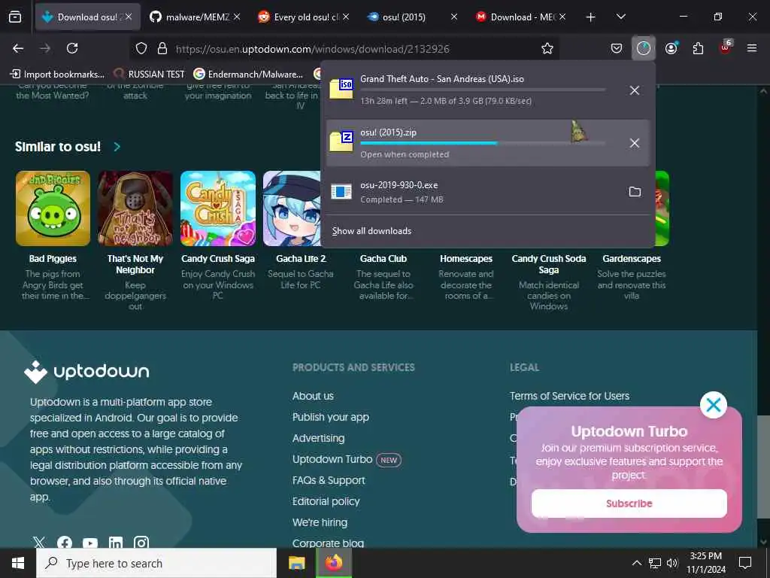The height and width of the screenshot is (578, 770).
Task: Open Firefox account menu
Action: pos(671,48)
